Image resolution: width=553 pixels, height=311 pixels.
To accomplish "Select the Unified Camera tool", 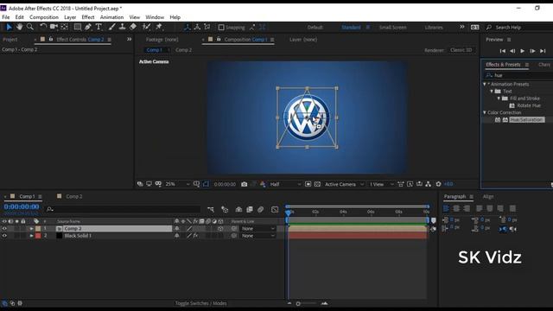I will click(54, 27).
